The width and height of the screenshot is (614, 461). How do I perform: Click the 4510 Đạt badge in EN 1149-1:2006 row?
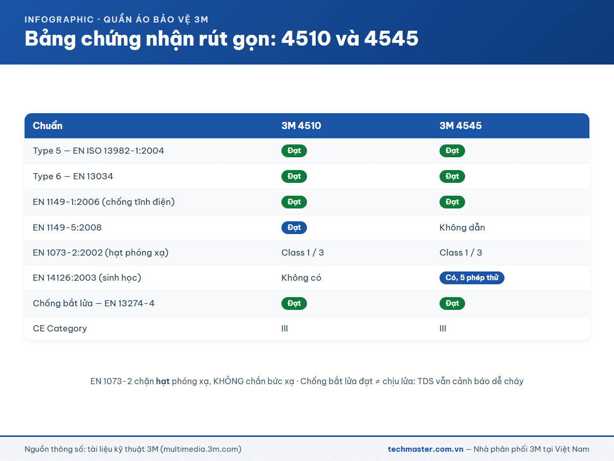(x=294, y=202)
